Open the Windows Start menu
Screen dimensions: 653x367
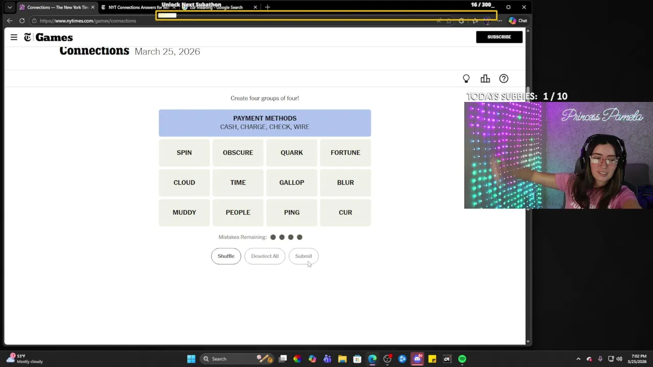191,359
